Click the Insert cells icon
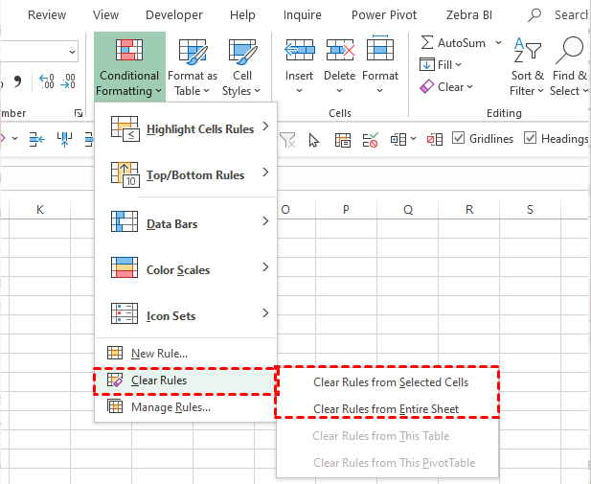Image resolution: width=591 pixels, height=484 pixels. point(299,50)
